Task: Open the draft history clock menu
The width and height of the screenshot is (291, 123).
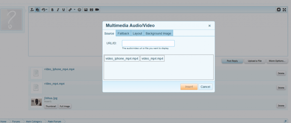Action: tap(44, 10)
